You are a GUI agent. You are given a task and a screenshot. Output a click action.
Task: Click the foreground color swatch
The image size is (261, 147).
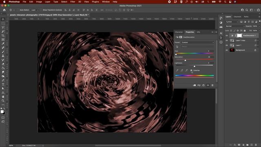(x=2, y=111)
